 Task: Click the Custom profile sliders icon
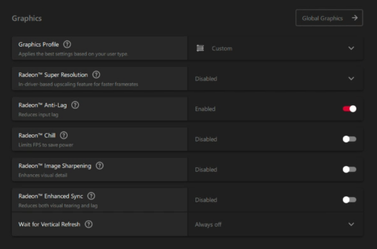pyautogui.click(x=200, y=48)
